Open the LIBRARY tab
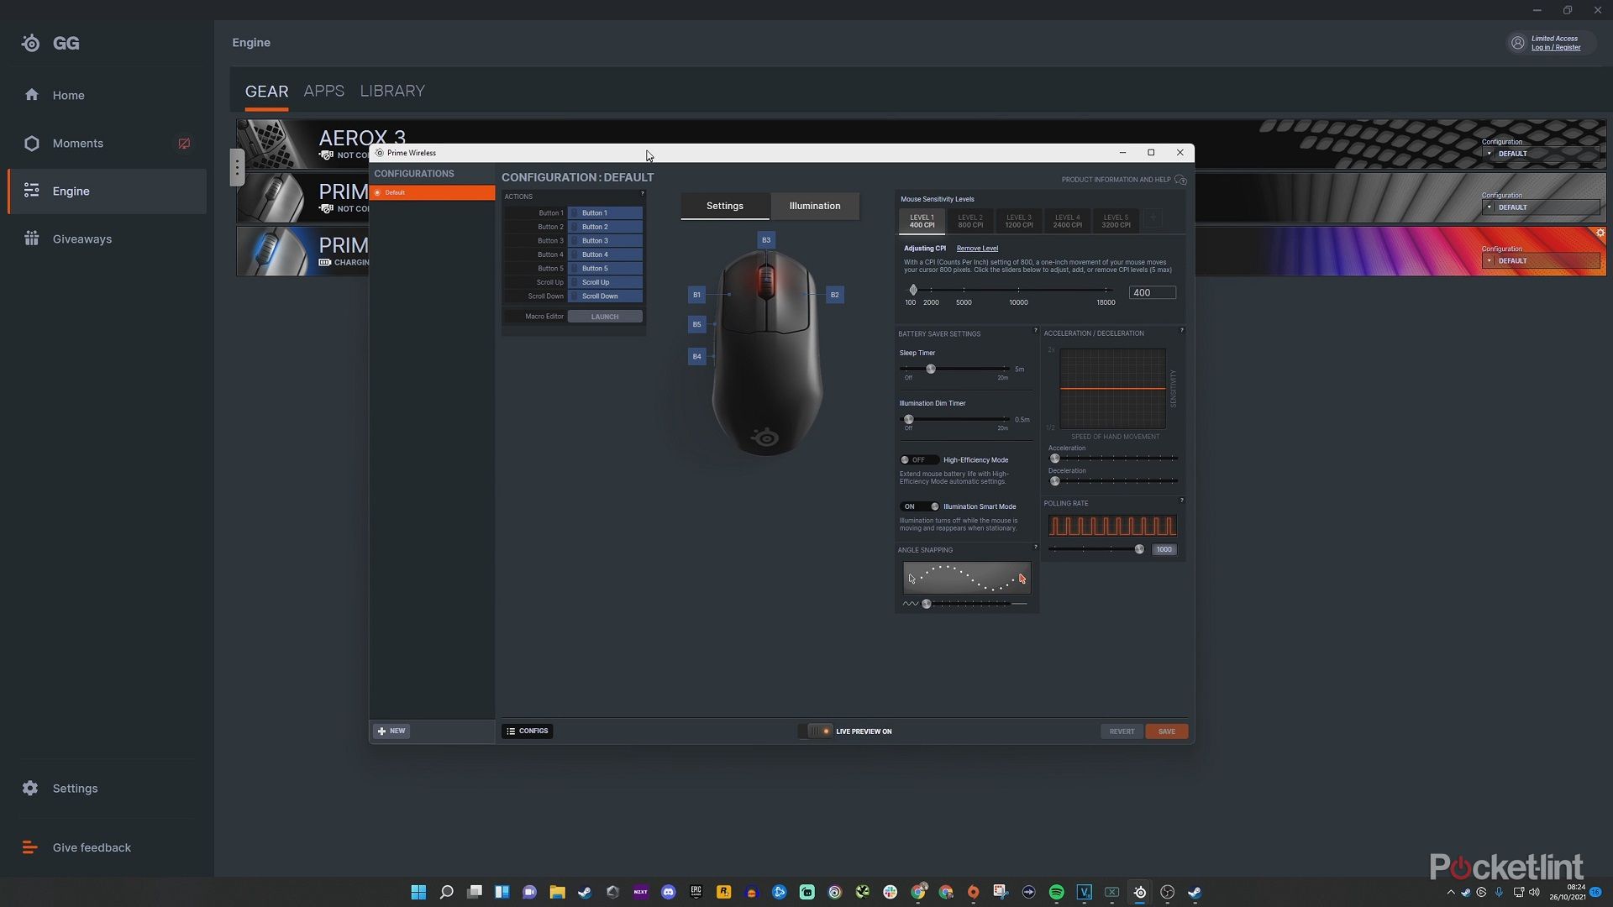The width and height of the screenshot is (1613, 907). (x=391, y=91)
